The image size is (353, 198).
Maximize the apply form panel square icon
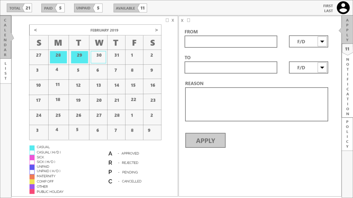(189, 20)
